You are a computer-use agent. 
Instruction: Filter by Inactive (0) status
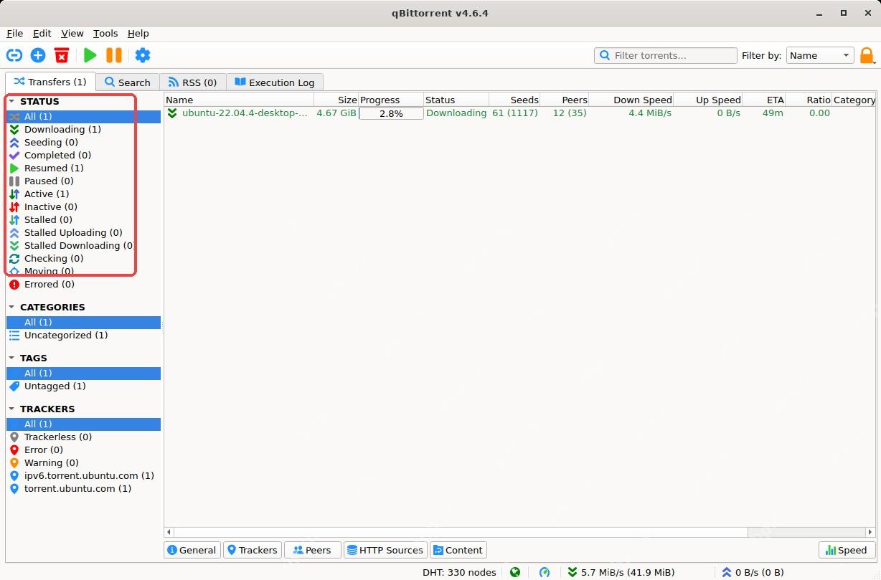(x=50, y=206)
